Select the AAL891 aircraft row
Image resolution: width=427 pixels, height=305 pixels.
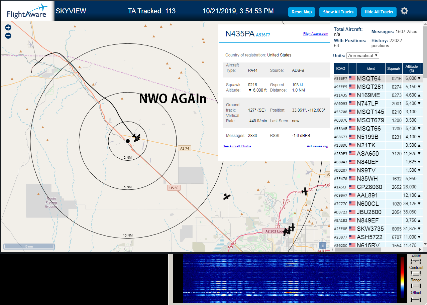click(378, 195)
